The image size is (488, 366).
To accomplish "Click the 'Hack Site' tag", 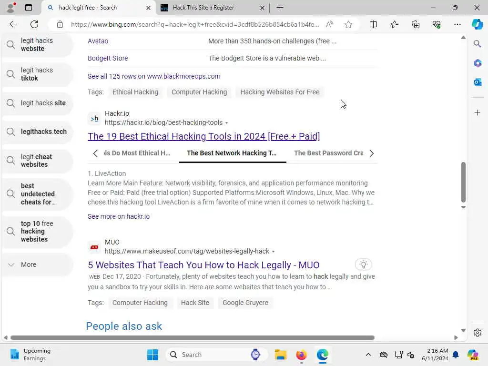I will click(195, 303).
